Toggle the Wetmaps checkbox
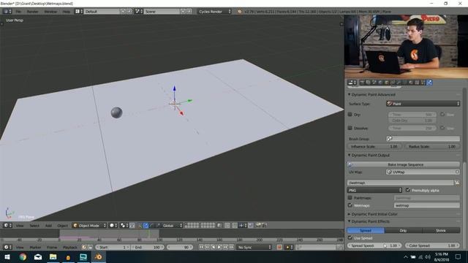The width and height of the screenshot is (468, 263). pyautogui.click(x=350, y=205)
